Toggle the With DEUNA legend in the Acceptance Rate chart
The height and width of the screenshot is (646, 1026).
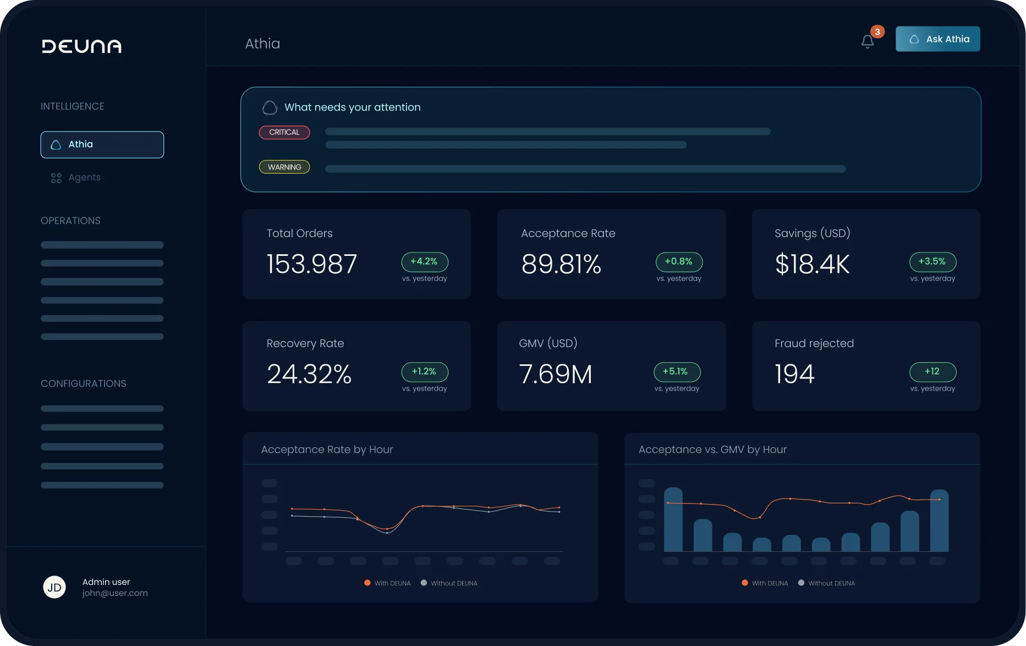pyautogui.click(x=387, y=583)
